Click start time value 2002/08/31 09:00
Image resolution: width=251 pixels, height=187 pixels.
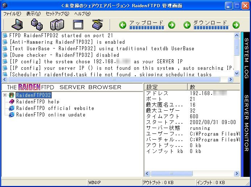(x=213, y=122)
